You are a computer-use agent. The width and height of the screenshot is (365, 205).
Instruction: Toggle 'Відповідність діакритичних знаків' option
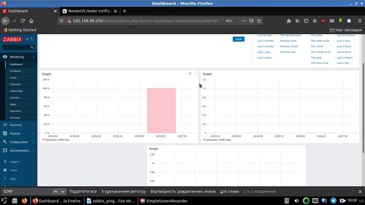click(x=183, y=191)
